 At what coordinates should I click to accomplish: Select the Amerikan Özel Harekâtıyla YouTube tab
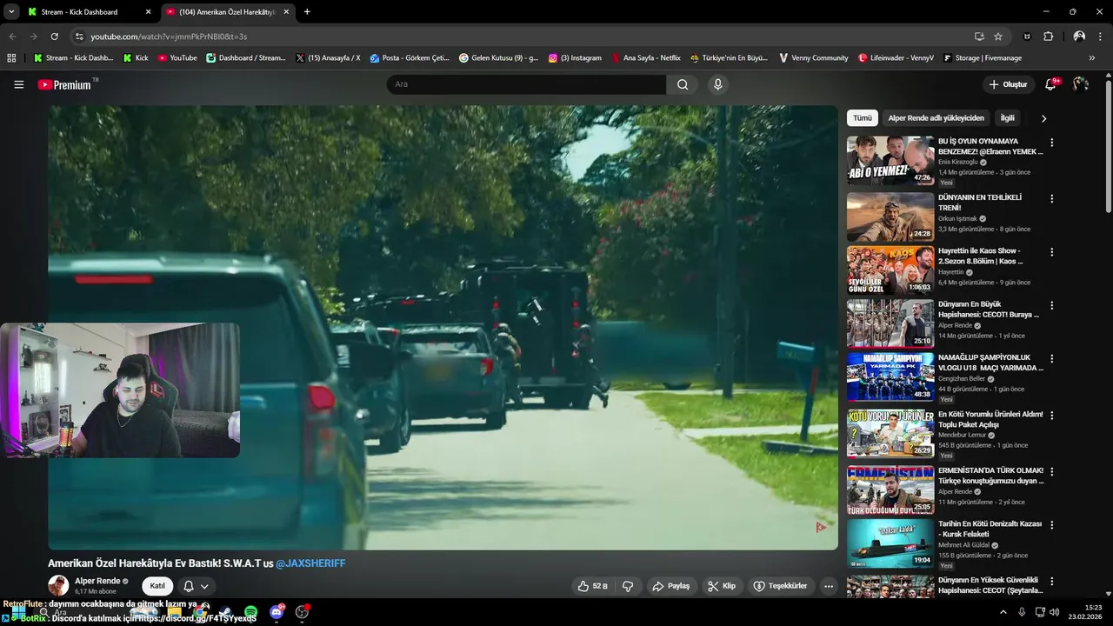226,12
